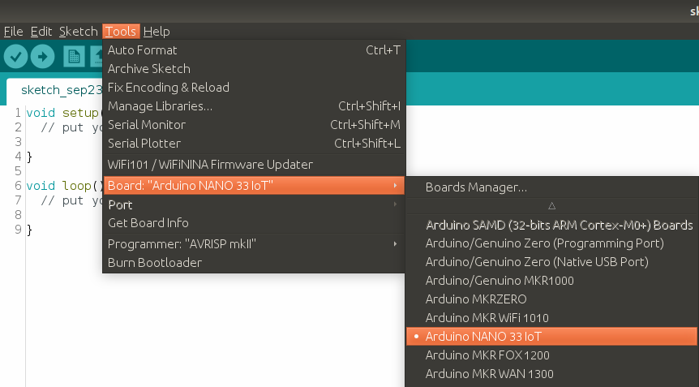Viewport: 699px width, 387px height.
Task: Open the Help menu
Action: click(x=157, y=31)
